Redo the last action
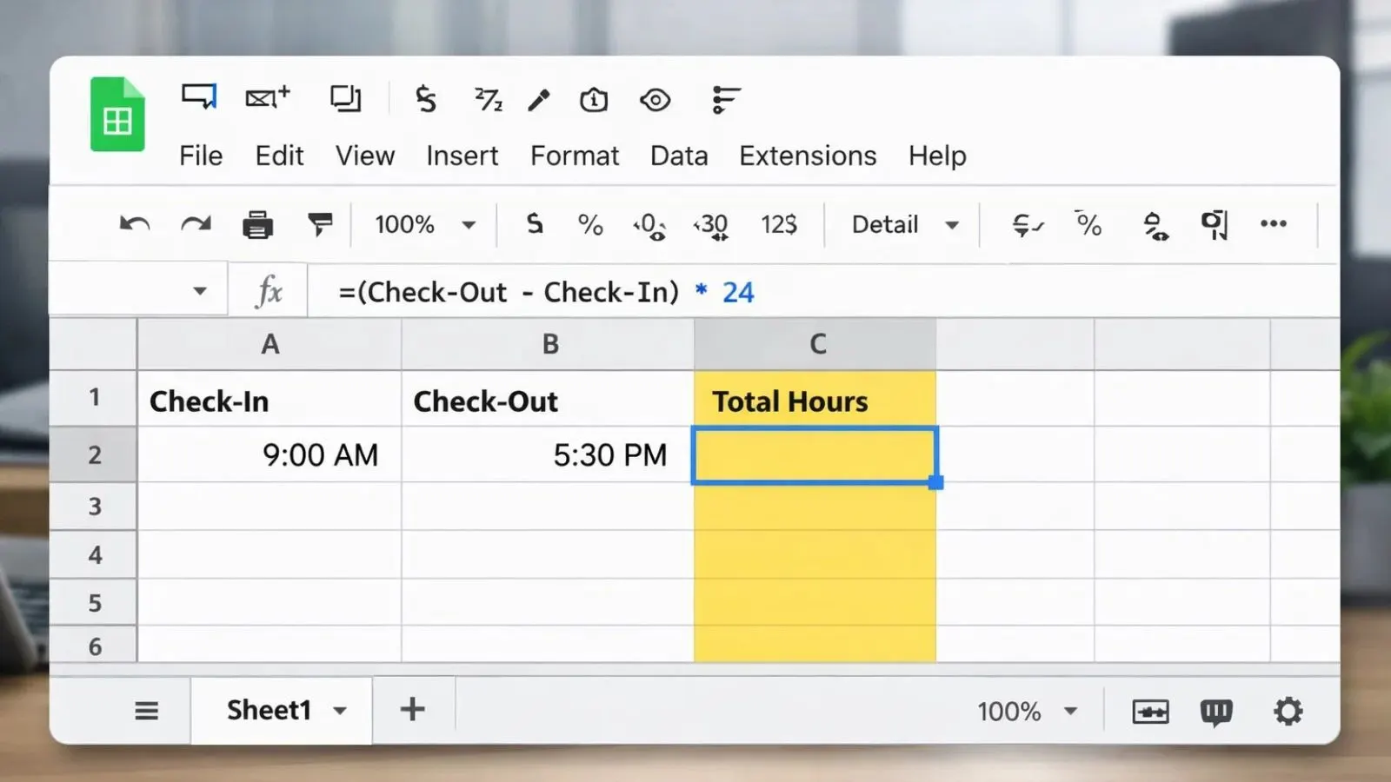Screen dimensions: 1391x782 [x=196, y=224]
